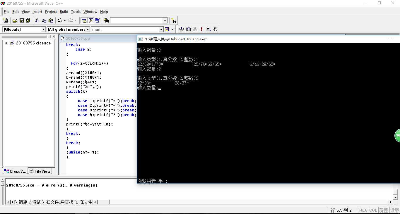Viewport: 400px width, 214px height.
Task: Click the Paste clipboard icon
Action: click(x=51, y=20)
